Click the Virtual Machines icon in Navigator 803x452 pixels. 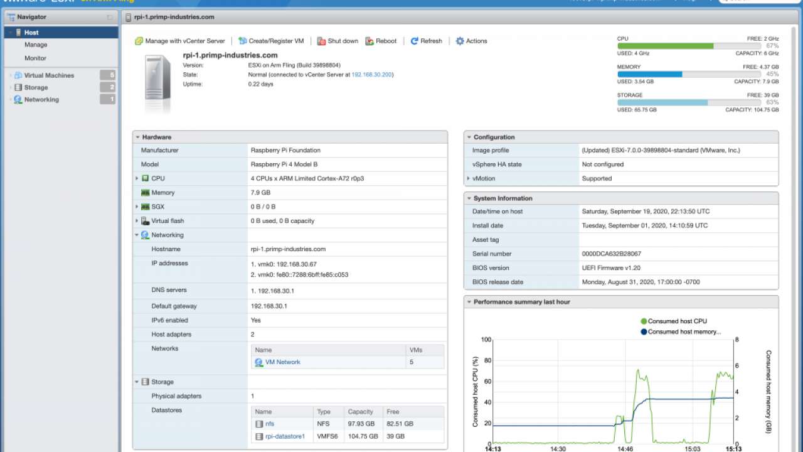point(18,75)
